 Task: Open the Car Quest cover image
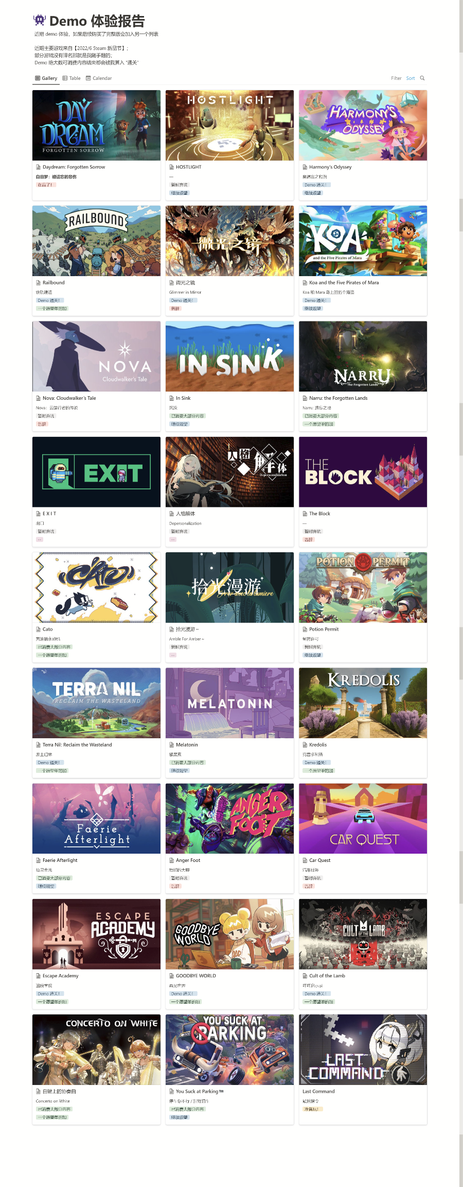[363, 819]
